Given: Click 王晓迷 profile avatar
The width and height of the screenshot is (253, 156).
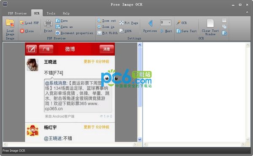Looking at the screenshot, I should pyautogui.click(x=32, y=65).
